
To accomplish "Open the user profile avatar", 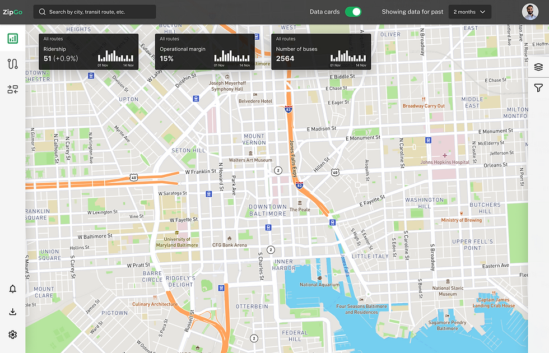I will pos(530,12).
